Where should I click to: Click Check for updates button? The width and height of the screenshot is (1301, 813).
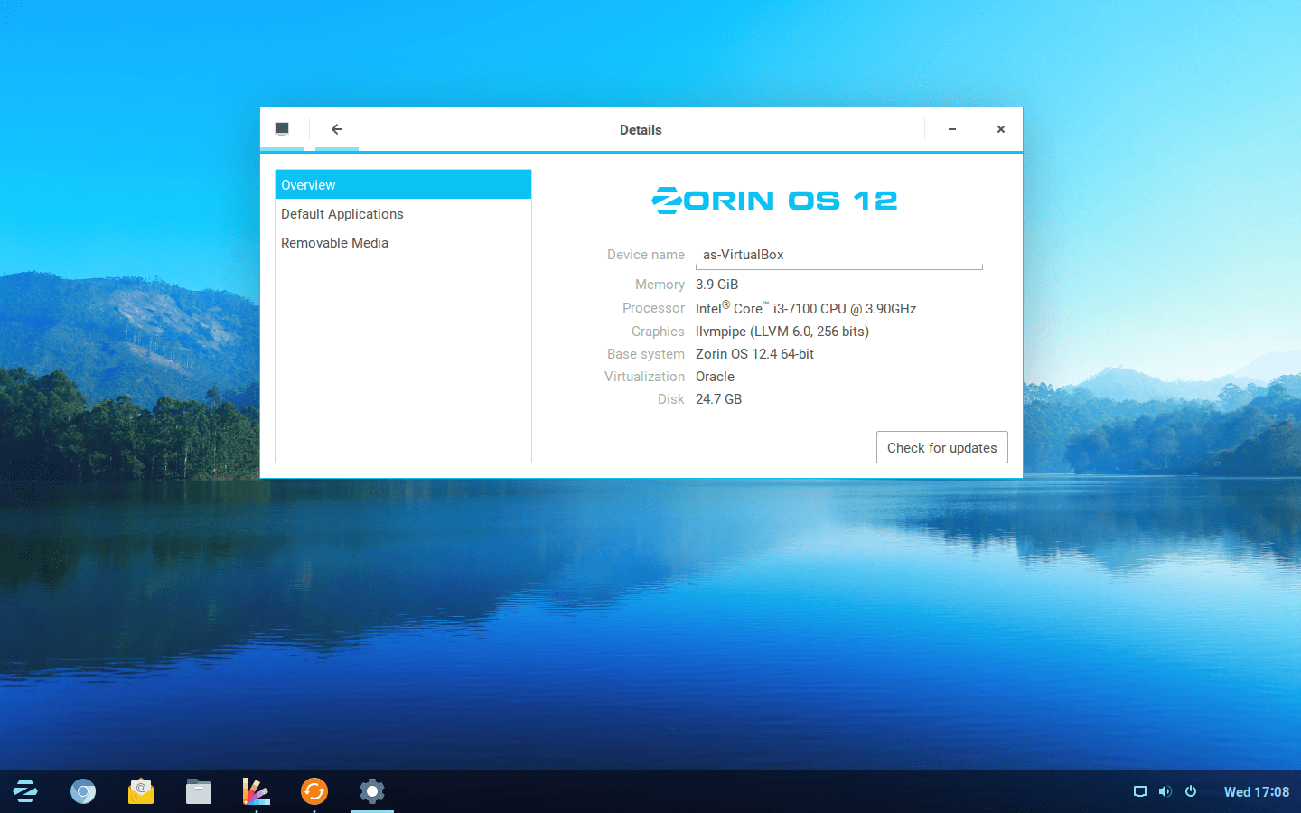point(941,447)
